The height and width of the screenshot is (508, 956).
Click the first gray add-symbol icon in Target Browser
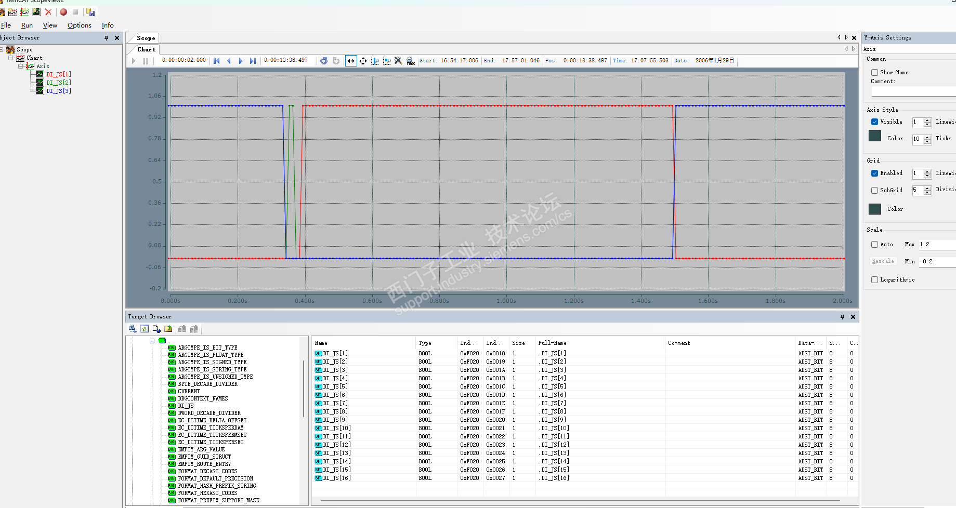click(x=182, y=329)
